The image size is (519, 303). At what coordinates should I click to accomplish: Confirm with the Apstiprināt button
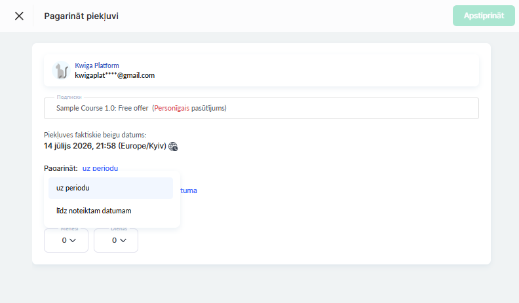click(484, 16)
